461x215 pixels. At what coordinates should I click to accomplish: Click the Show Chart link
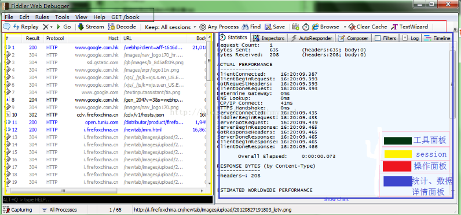(x=336, y=199)
